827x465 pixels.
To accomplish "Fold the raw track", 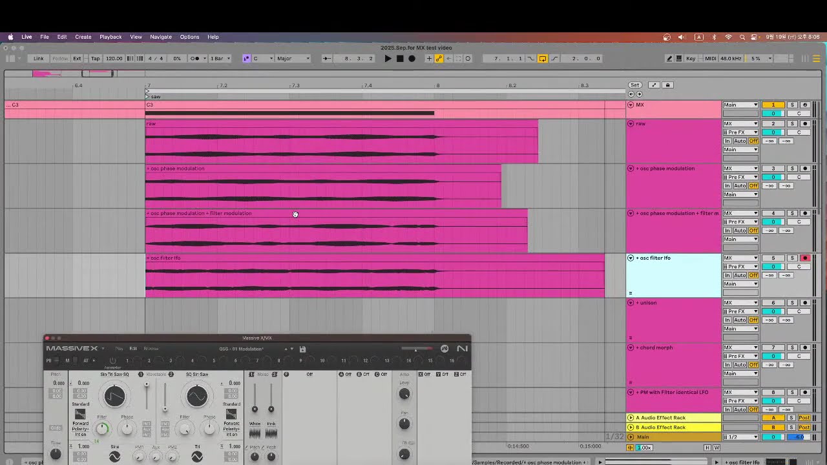I will tap(631, 123).
